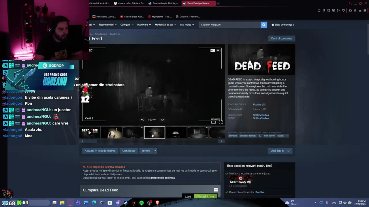The height and width of the screenshot is (207, 369).
Task: Open the Pozitive (20) reviews link
Action: [x=259, y=105]
